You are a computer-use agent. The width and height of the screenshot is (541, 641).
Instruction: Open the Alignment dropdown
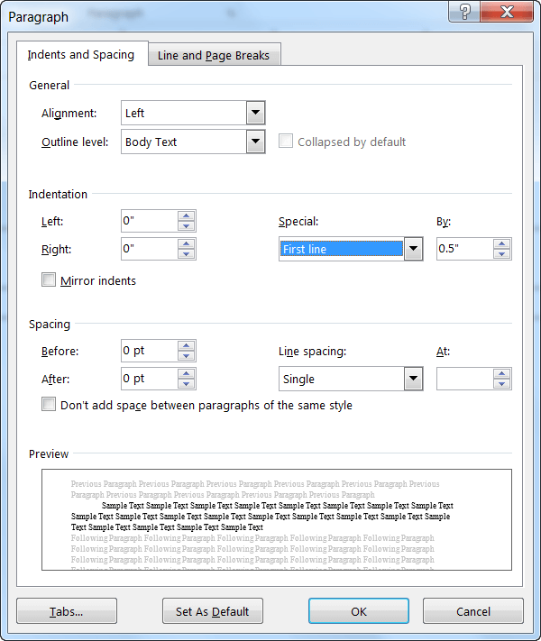click(x=255, y=113)
